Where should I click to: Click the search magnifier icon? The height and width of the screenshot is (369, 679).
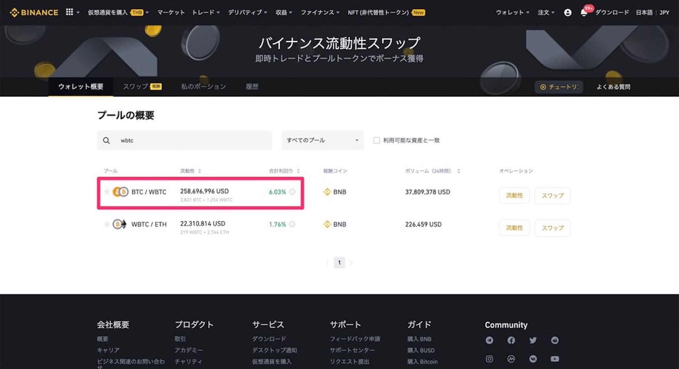[106, 140]
